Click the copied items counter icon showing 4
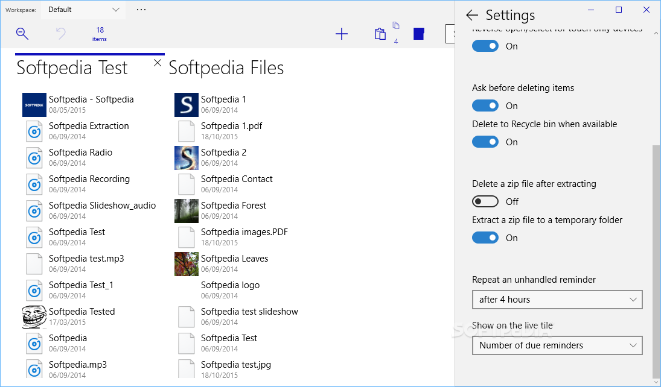661x387 pixels. [x=396, y=33]
